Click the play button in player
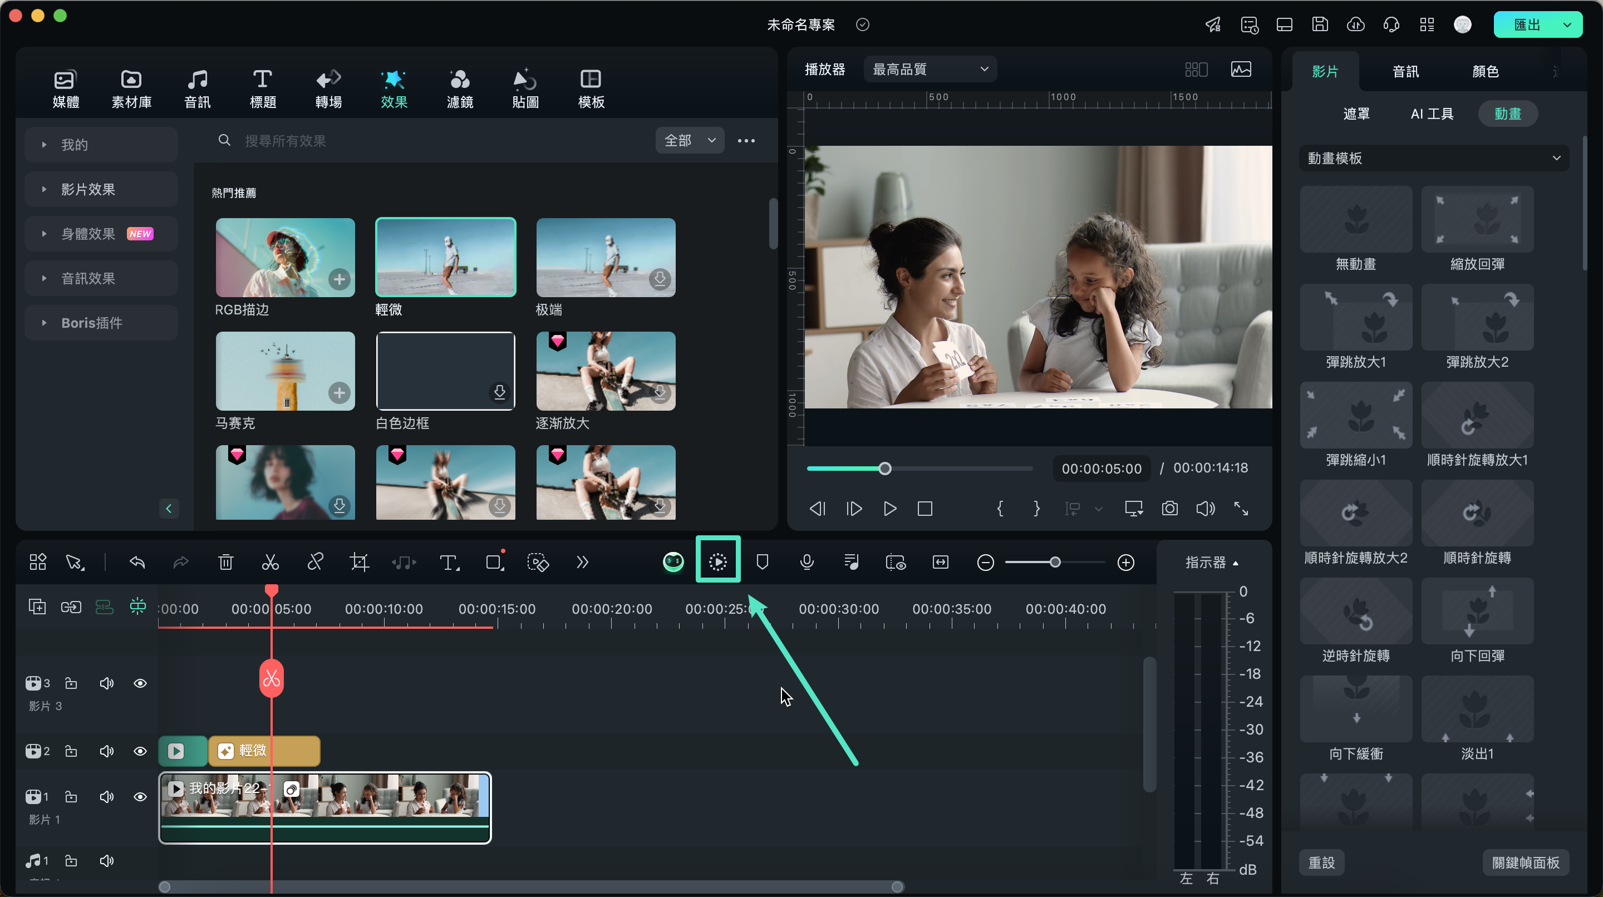Viewport: 1603px width, 897px height. [890, 509]
